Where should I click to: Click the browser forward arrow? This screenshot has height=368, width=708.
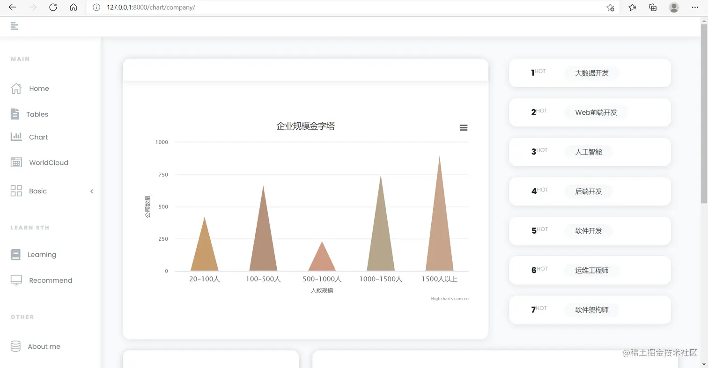tap(33, 7)
